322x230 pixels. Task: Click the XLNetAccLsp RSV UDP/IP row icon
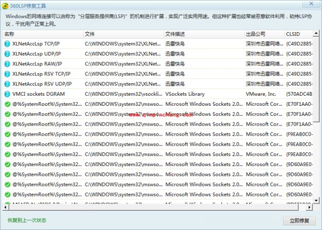[7, 84]
